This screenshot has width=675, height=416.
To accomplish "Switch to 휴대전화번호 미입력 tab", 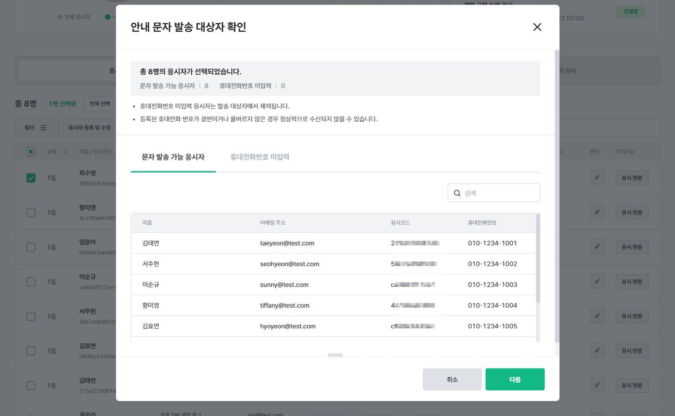I will pyautogui.click(x=260, y=157).
